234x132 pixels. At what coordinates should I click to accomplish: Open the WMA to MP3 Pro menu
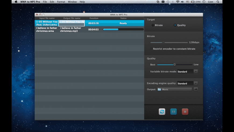point(30,2)
